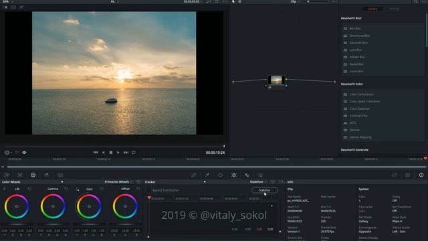
Task: Click the OpenFX search magnifier icon
Action: point(415,1)
